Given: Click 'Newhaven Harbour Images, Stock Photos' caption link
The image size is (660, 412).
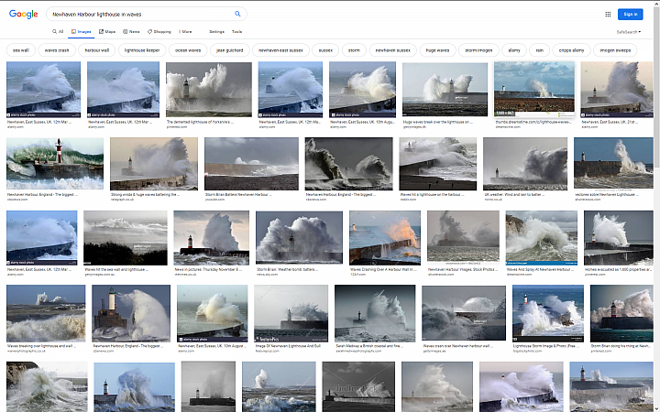Looking at the screenshot, I should pos(461,269).
